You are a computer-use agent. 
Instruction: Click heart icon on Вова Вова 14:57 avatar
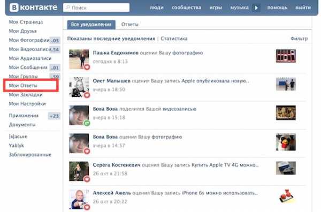pyautogui.click(x=87, y=151)
